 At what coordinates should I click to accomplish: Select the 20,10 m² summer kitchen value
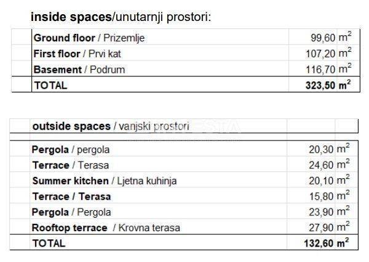(x=329, y=181)
